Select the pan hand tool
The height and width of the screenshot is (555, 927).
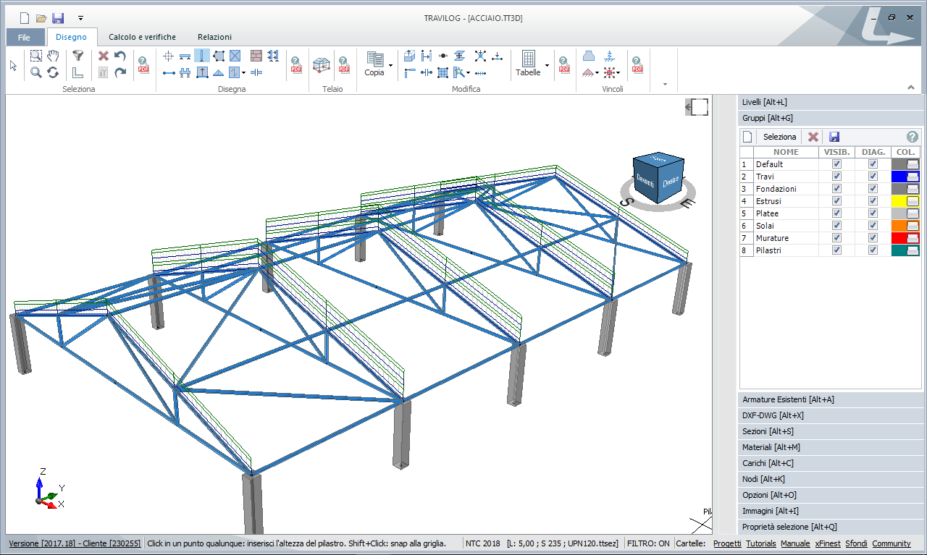click(x=53, y=56)
